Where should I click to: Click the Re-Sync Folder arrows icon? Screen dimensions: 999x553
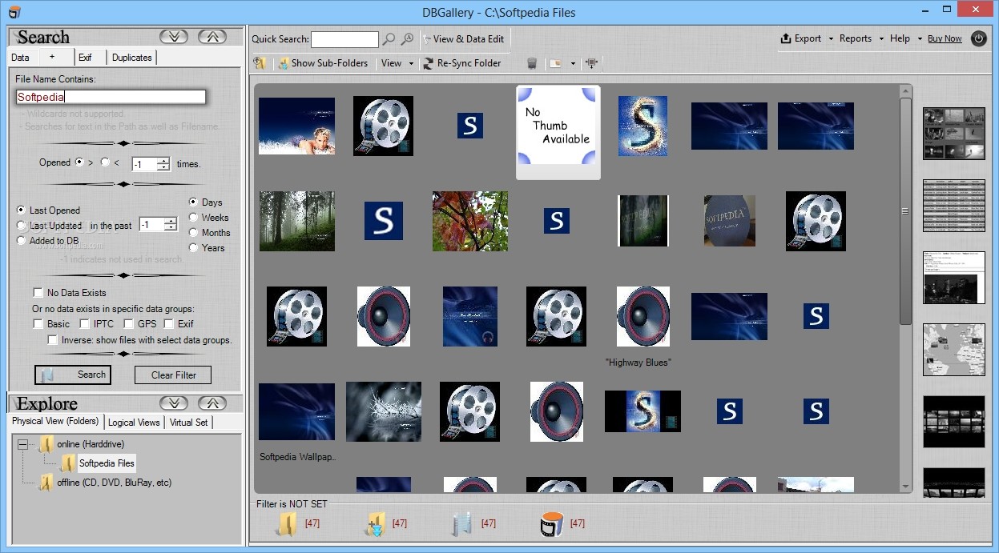[x=429, y=63]
